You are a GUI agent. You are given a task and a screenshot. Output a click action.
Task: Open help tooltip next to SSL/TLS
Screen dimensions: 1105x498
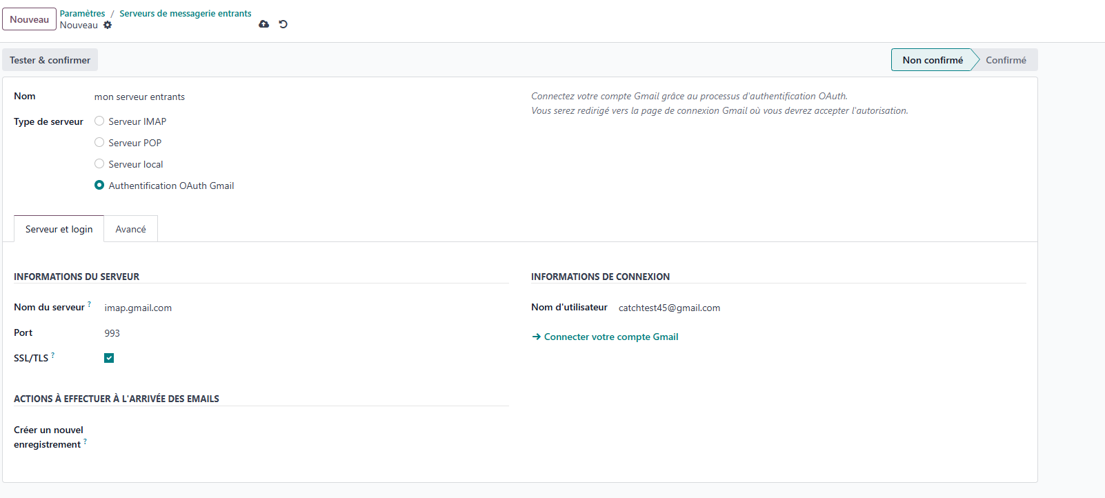(52, 355)
